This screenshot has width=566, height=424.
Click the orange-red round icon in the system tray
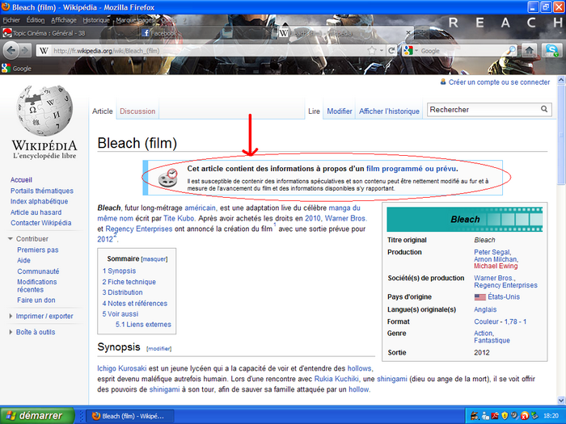coord(525,416)
